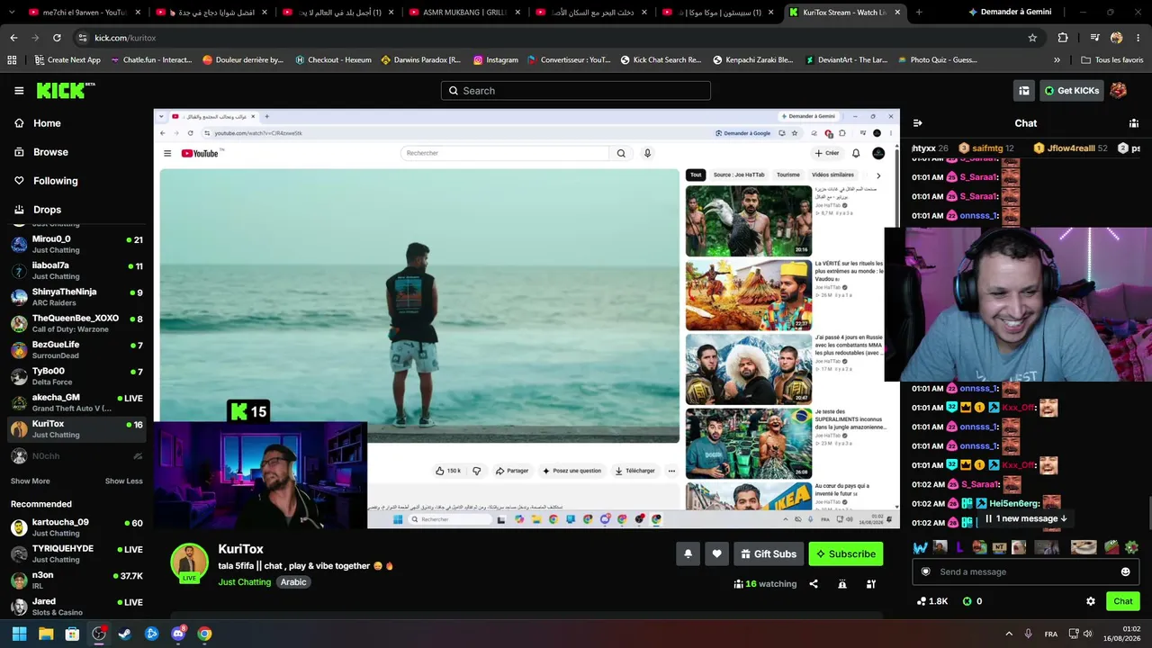The width and height of the screenshot is (1152, 648).
Task: Toggle the microphone tray icon
Action: [x=1029, y=634]
